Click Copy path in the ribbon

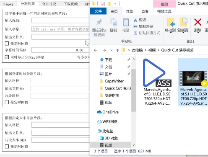click(143, 26)
